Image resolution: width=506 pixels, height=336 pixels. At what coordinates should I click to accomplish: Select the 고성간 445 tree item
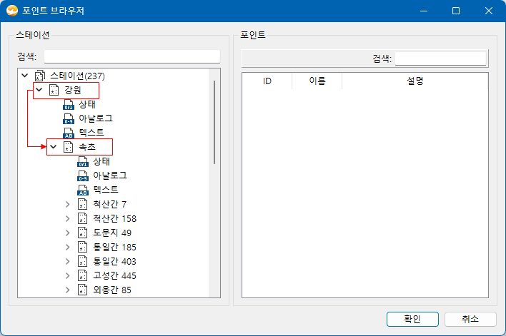(113, 275)
